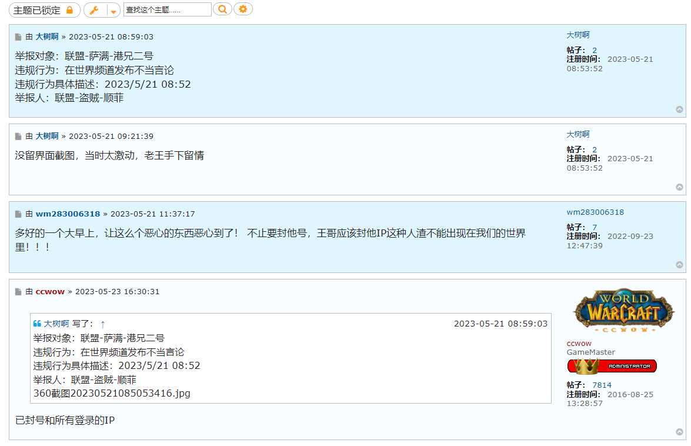Screen dimensions: 691x446
Task: Click the back-to-top arrow under the first post
Action: click(680, 109)
